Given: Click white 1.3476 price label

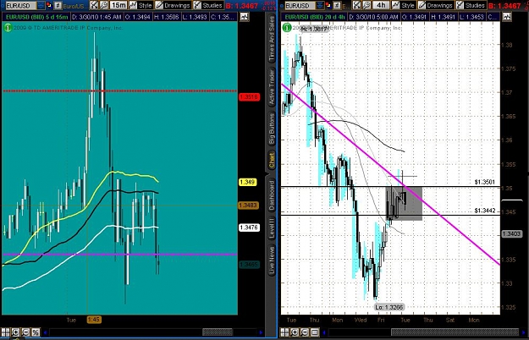Looking at the screenshot, I should (249, 228).
